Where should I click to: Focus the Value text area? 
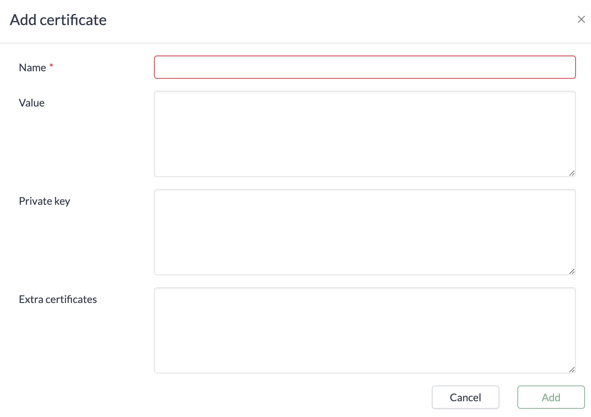(x=365, y=134)
